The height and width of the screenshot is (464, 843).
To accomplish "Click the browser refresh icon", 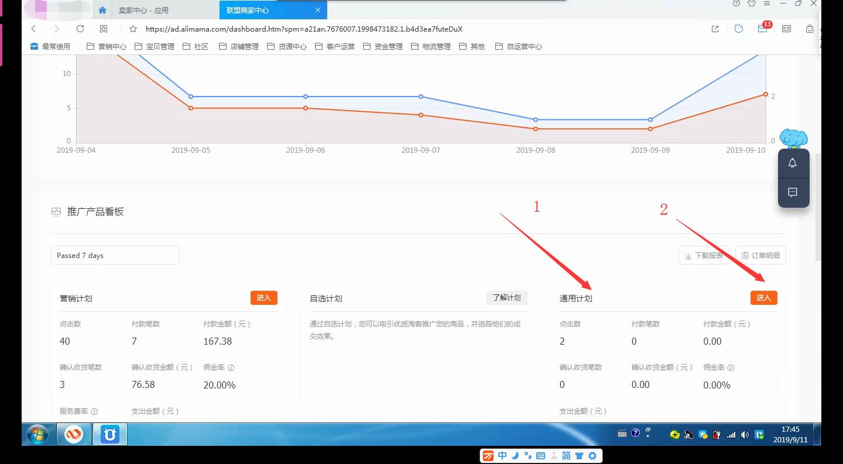I will [x=80, y=28].
